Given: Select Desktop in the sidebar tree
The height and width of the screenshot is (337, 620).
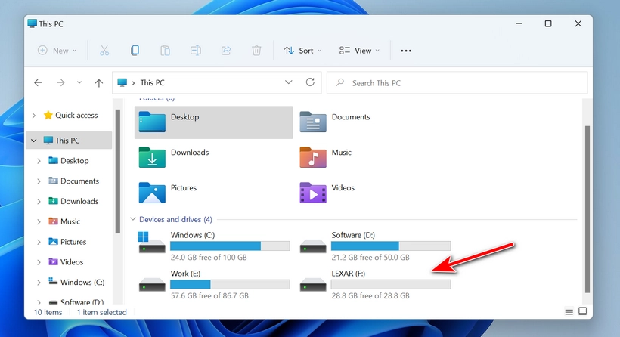Looking at the screenshot, I should (x=68, y=161).
